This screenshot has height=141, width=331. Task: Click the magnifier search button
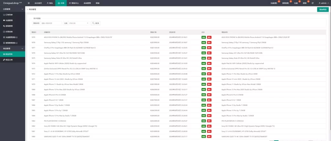[x=96, y=23]
